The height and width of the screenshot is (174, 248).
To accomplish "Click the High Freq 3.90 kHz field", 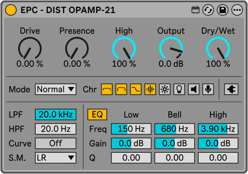I will tap(218, 129).
